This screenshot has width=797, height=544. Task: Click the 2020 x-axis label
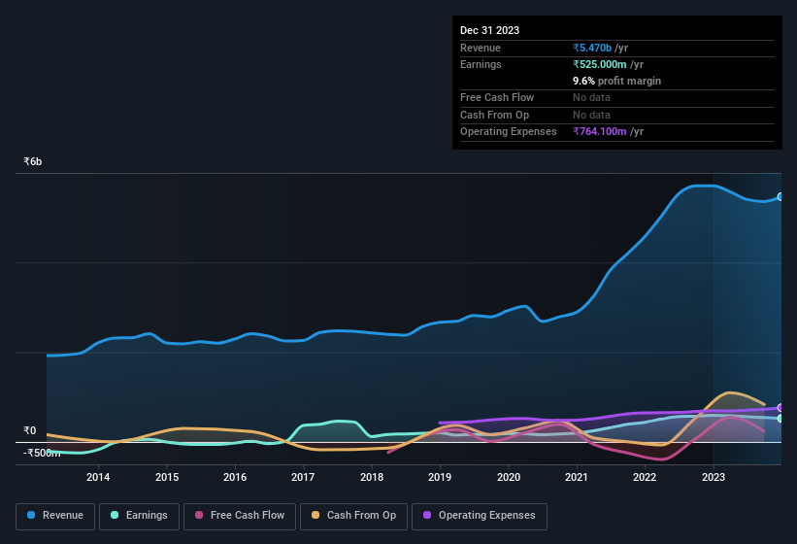pyautogui.click(x=509, y=477)
